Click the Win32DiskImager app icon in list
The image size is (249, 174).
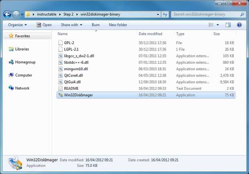coord(61,95)
